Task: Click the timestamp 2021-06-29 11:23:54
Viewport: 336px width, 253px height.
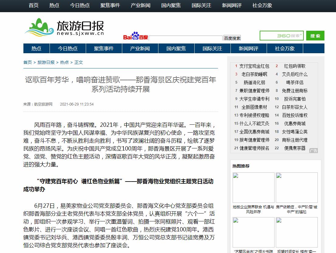Action: click(77, 104)
